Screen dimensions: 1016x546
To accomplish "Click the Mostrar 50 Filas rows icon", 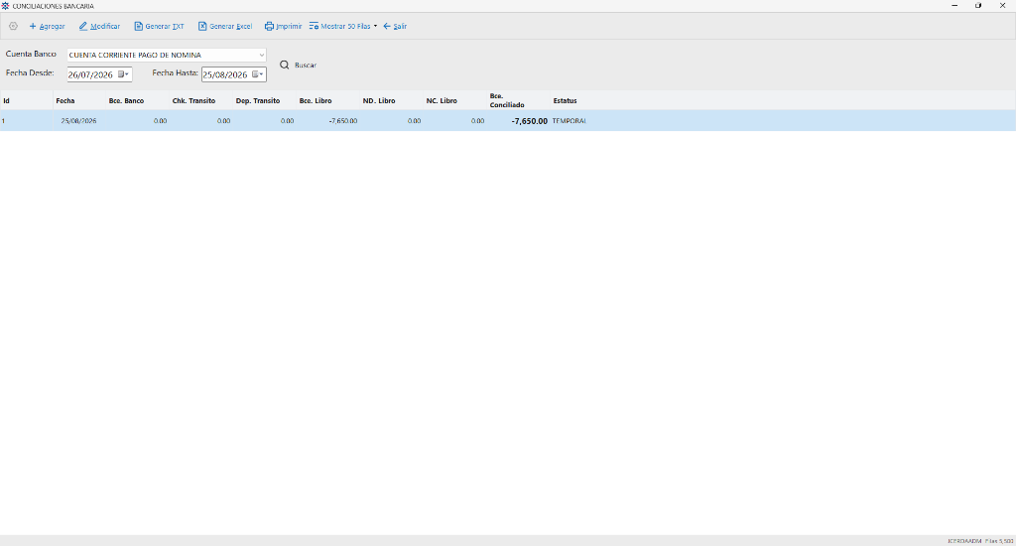I will 314,27.
